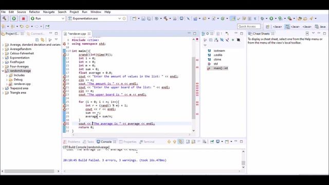Click the Clear Console icon

click(x=205, y=142)
